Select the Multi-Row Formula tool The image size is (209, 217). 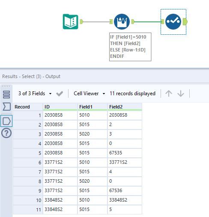pos(122,21)
